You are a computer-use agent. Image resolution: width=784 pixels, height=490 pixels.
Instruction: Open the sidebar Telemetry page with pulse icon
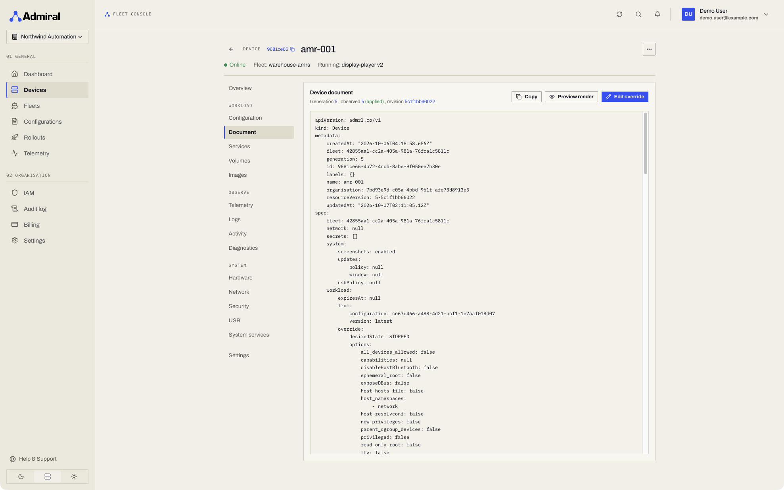[47, 153]
